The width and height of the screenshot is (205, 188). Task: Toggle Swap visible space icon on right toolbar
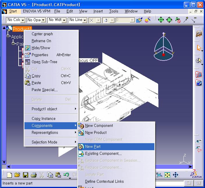pyautogui.click(x=199, y=149)
